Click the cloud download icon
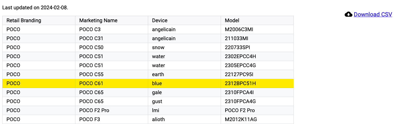408x124 pixels. [348, 14]
